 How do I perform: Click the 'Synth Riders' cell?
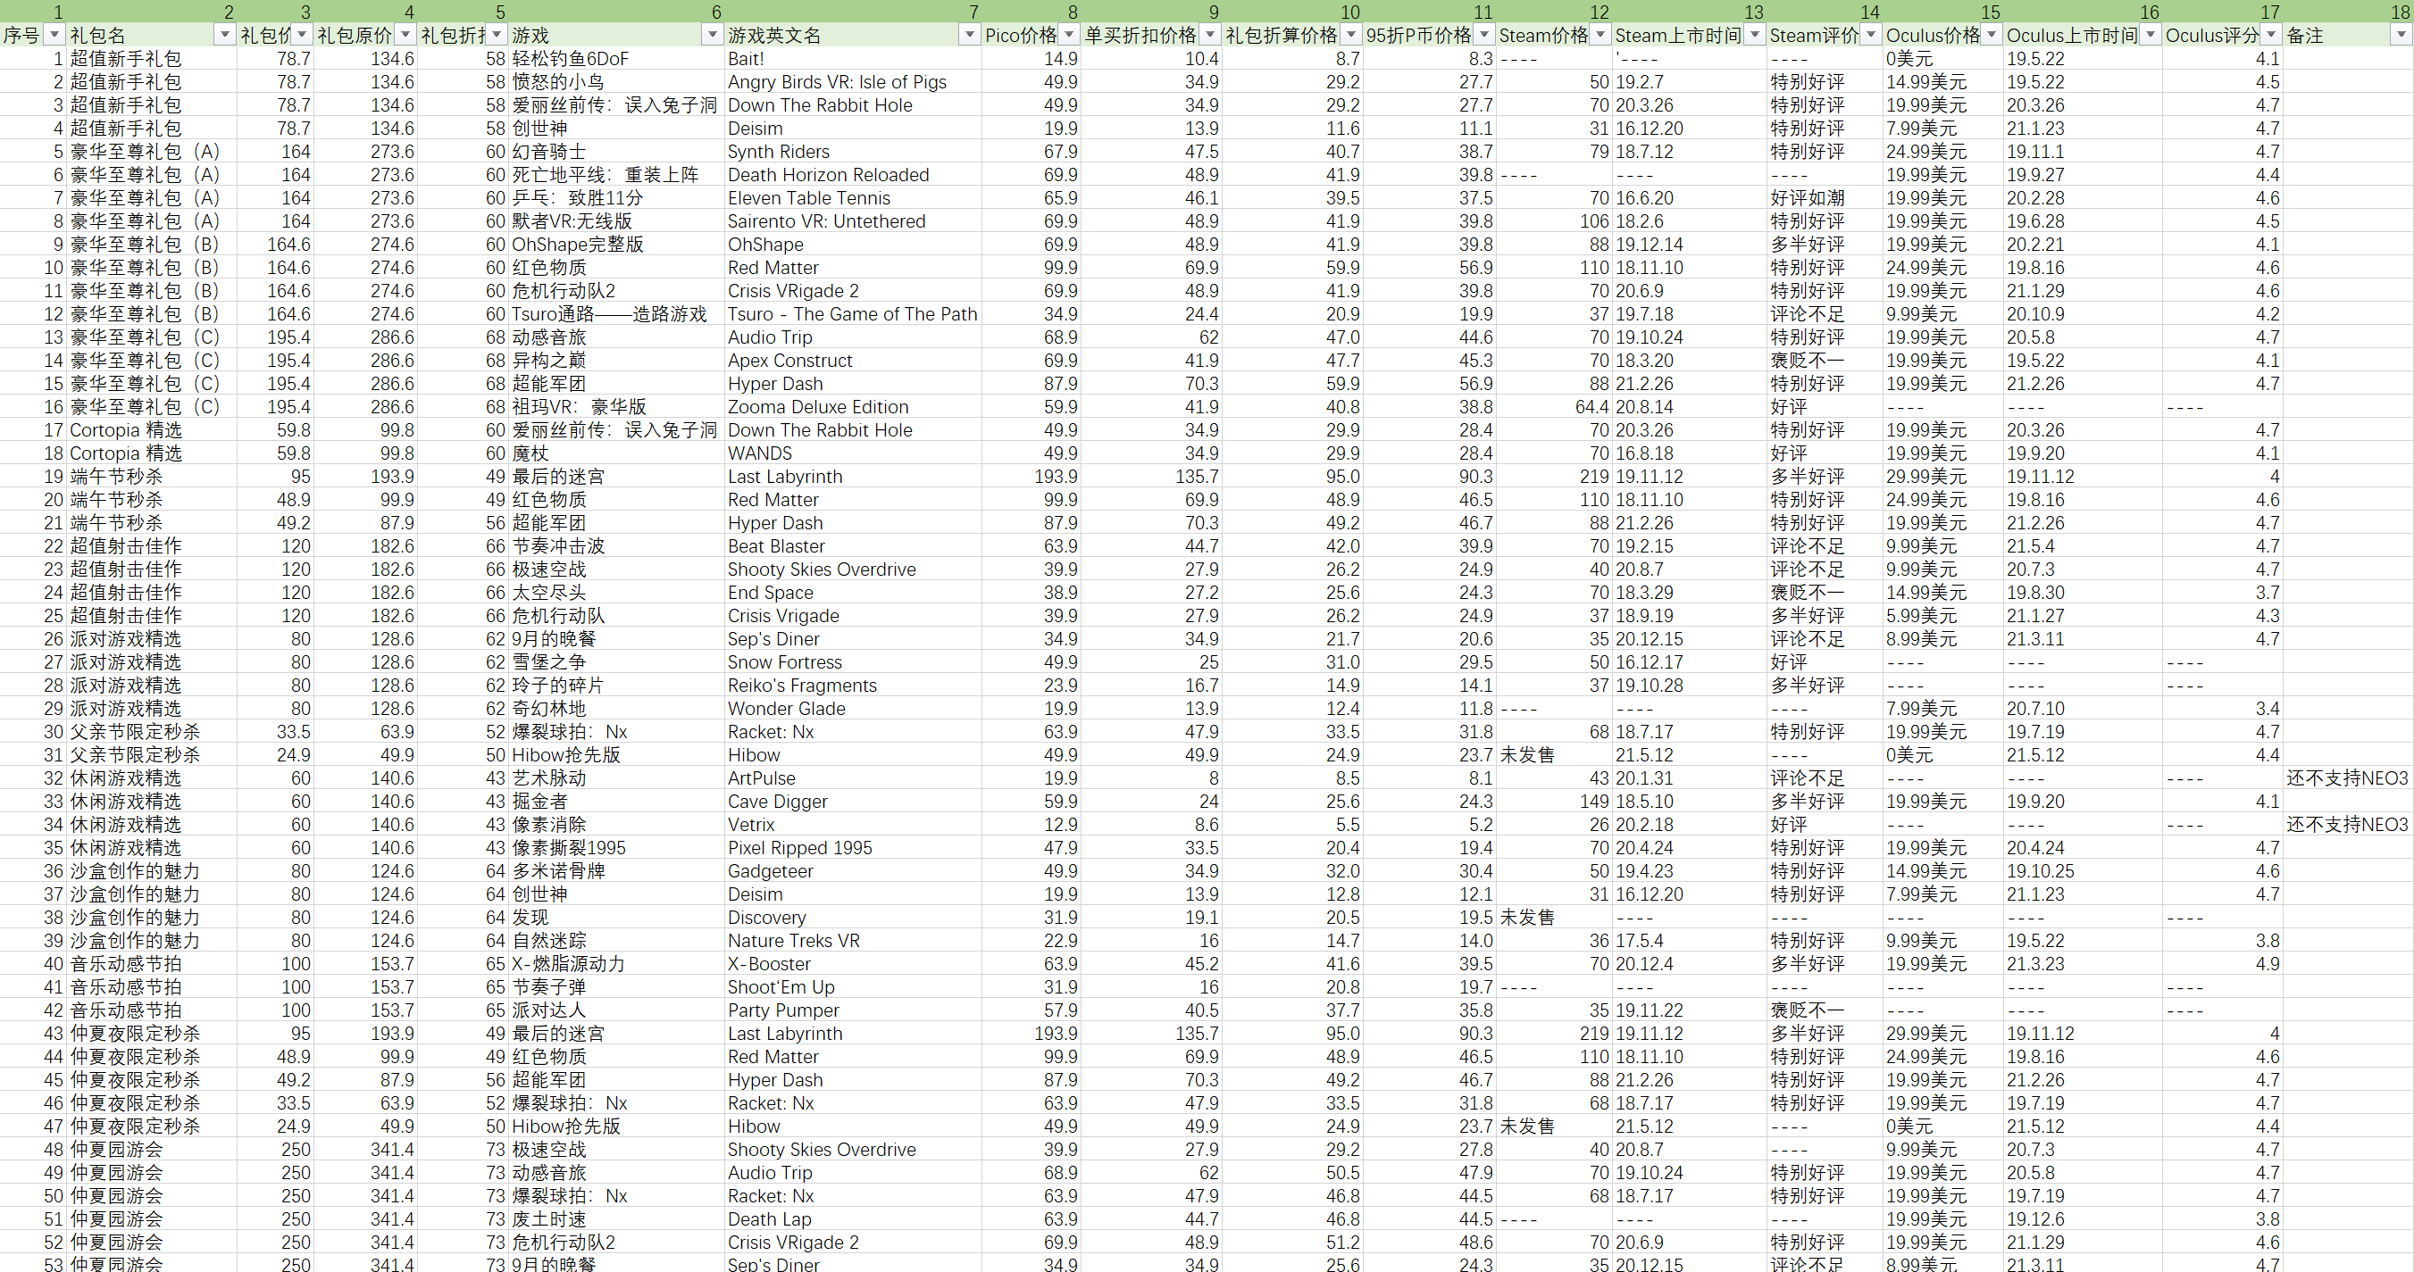[x=853, y=151]
